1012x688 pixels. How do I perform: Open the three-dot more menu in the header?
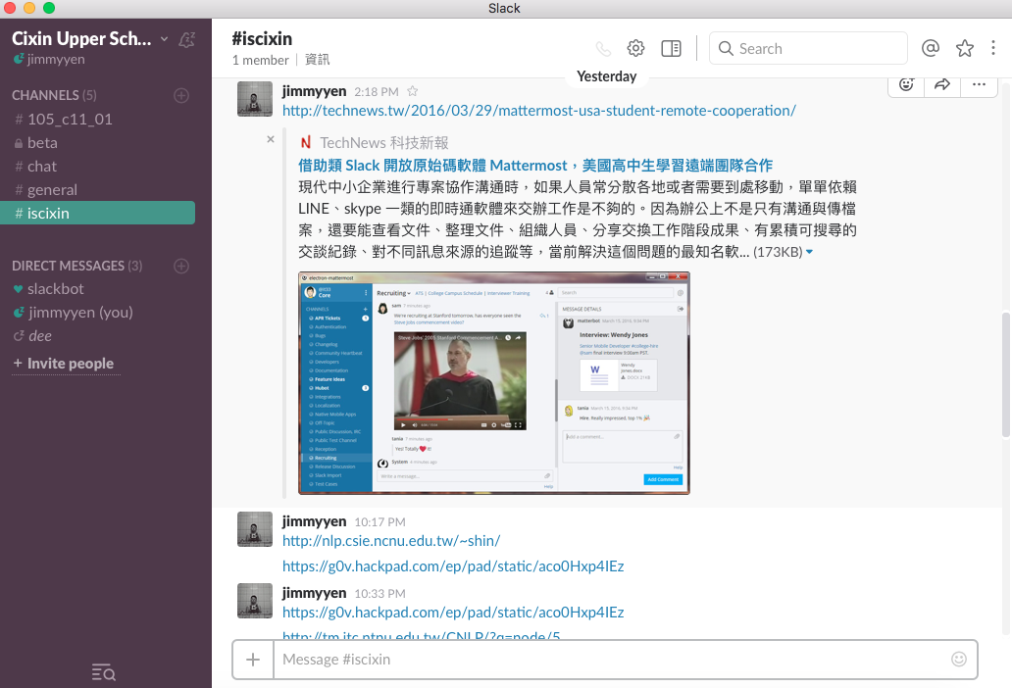tap(993, 48)
